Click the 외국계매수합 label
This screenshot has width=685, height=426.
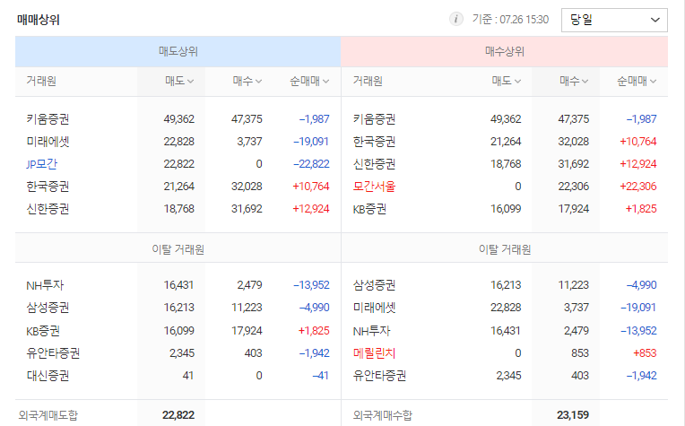383,415
